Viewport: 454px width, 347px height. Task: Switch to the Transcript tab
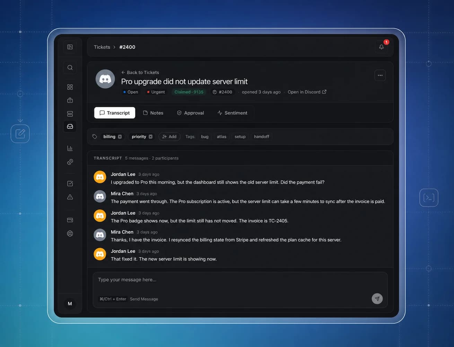[x=115, y=113]
